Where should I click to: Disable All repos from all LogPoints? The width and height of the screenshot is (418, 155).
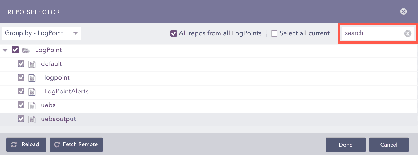click(x=173, y=33)
